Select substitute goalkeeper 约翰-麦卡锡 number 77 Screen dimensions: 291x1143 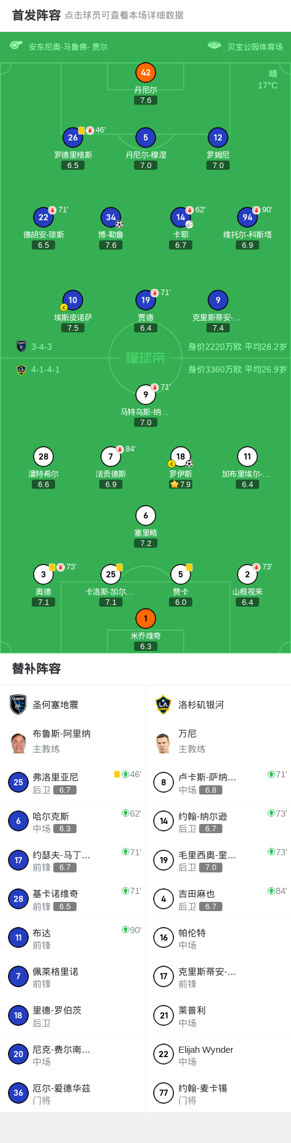218,1093
